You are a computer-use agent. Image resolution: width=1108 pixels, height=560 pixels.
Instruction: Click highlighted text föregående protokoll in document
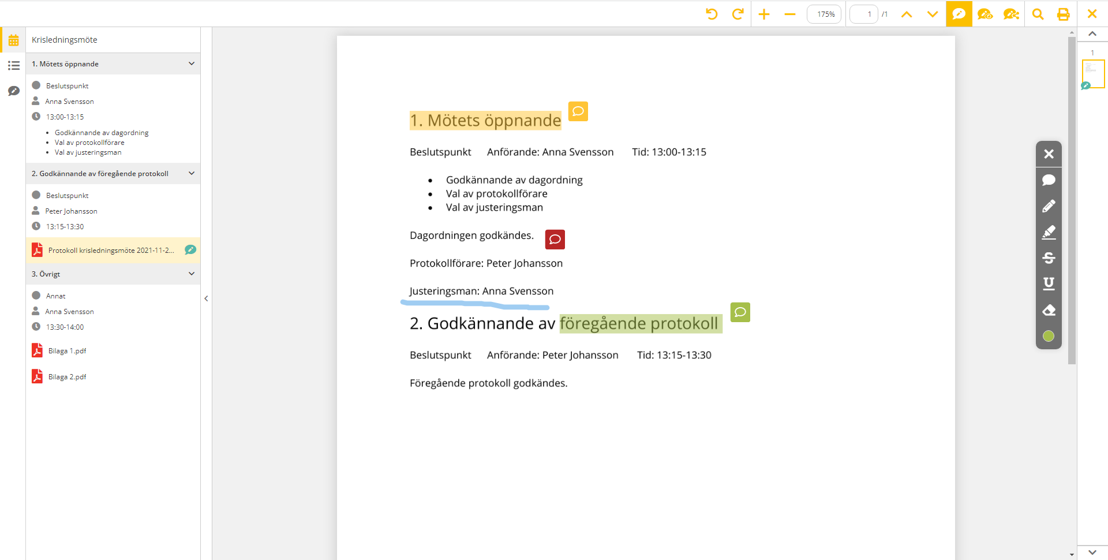click(x=639, y=324)
